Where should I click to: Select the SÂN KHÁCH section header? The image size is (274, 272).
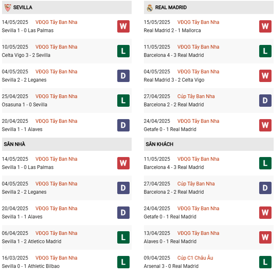coord(209,144)
